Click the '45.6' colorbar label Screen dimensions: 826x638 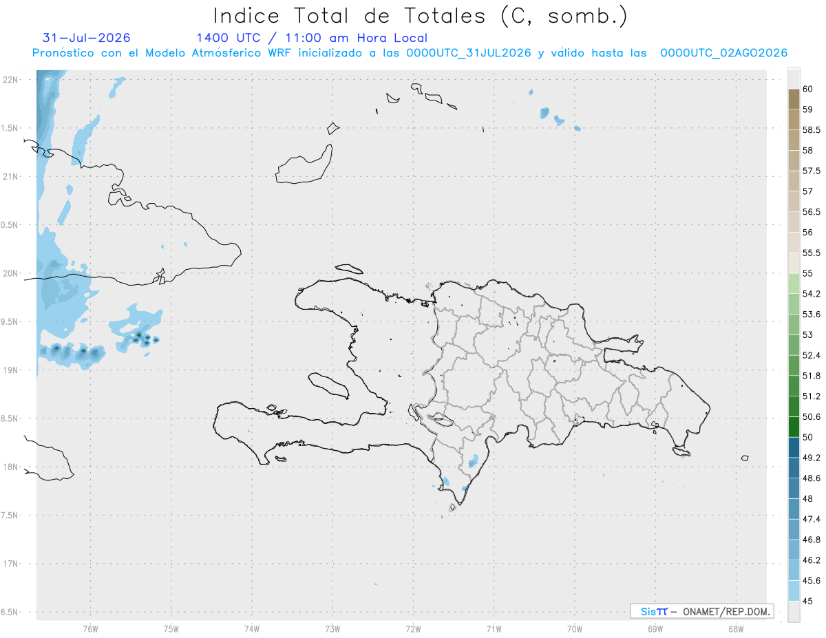tap(811, 580)
